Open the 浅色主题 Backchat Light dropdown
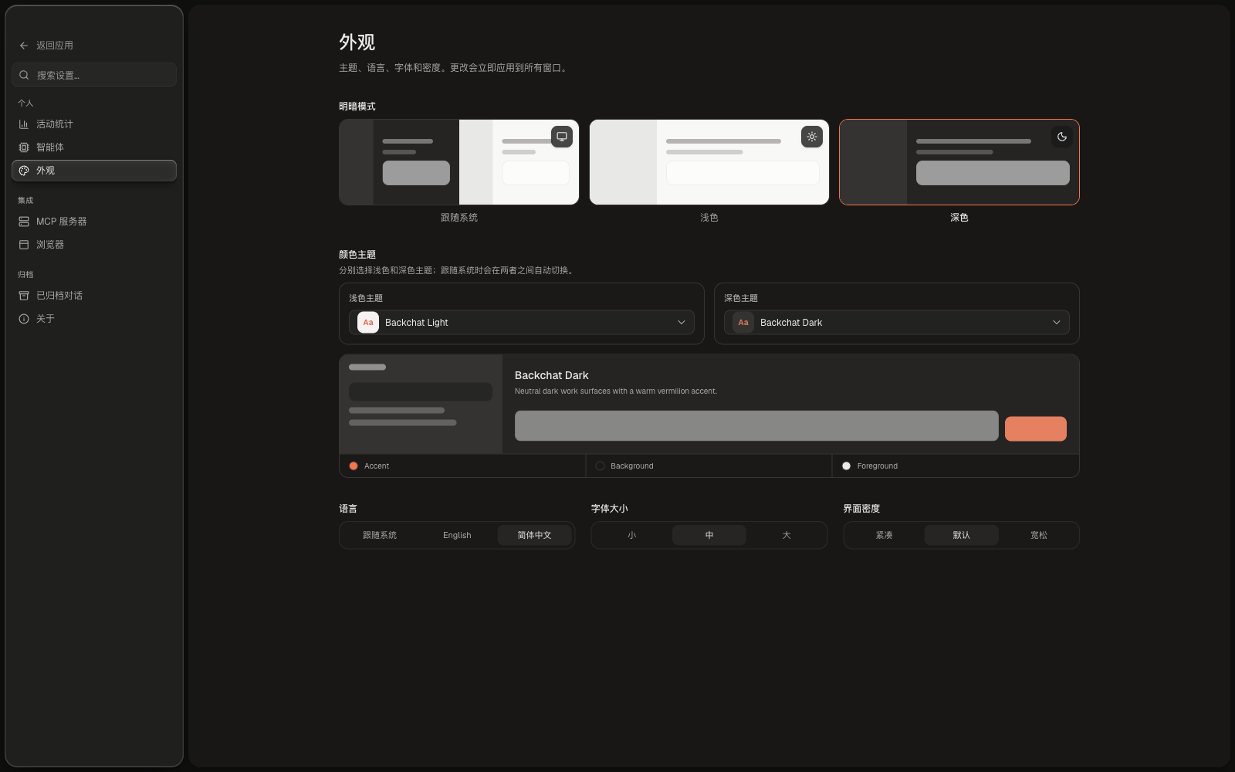This screenshot has height=772, width=1235. pos(522,323)
